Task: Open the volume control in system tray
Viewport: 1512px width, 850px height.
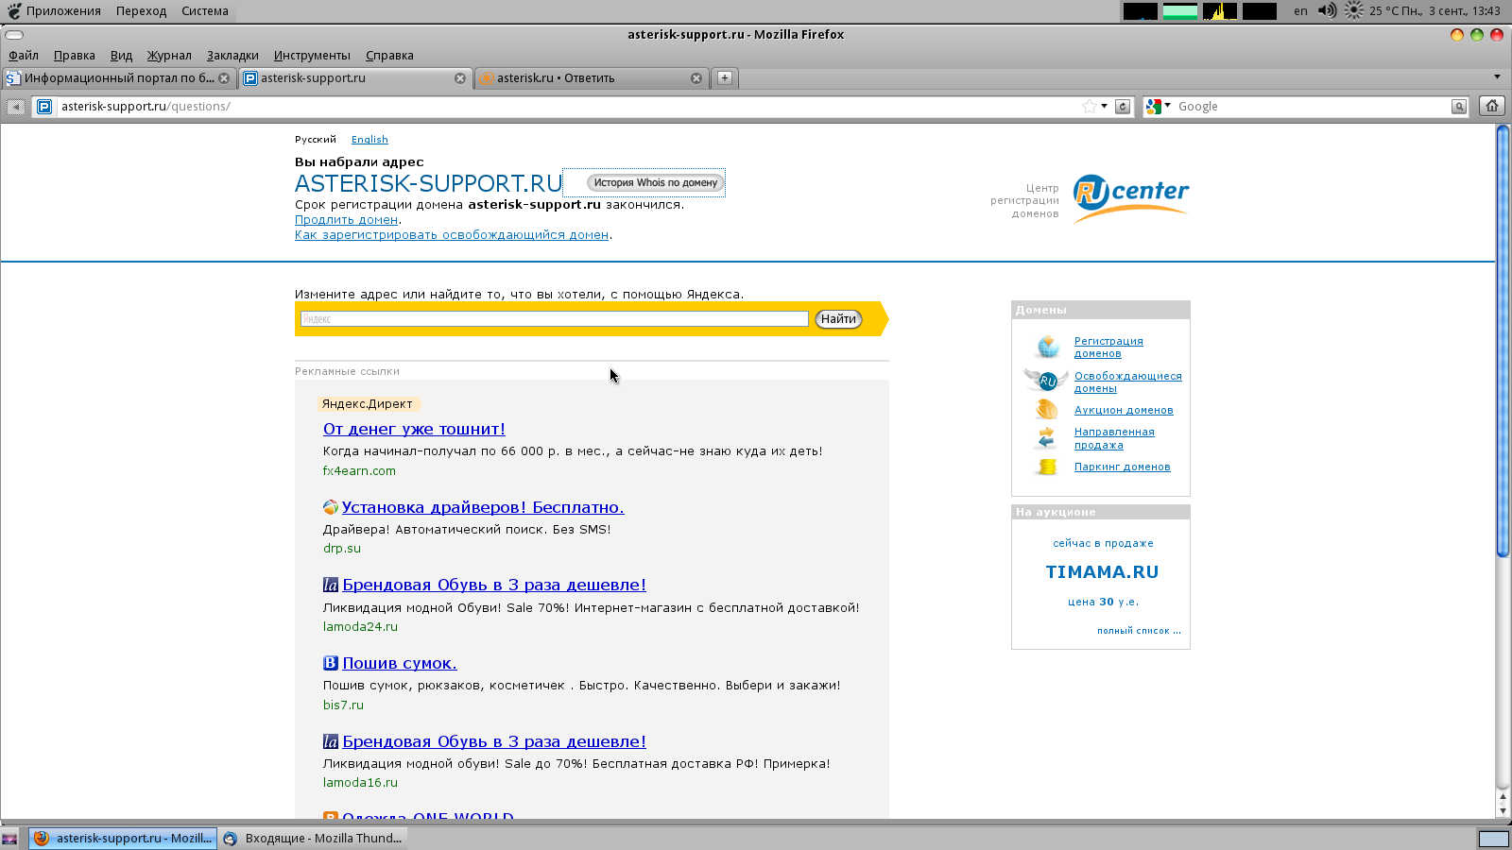Action: pos(1327,11)
